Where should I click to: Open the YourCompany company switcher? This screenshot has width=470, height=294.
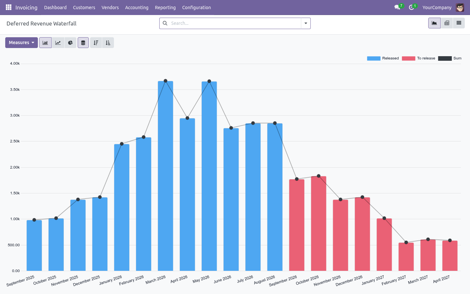coord(437,7)
